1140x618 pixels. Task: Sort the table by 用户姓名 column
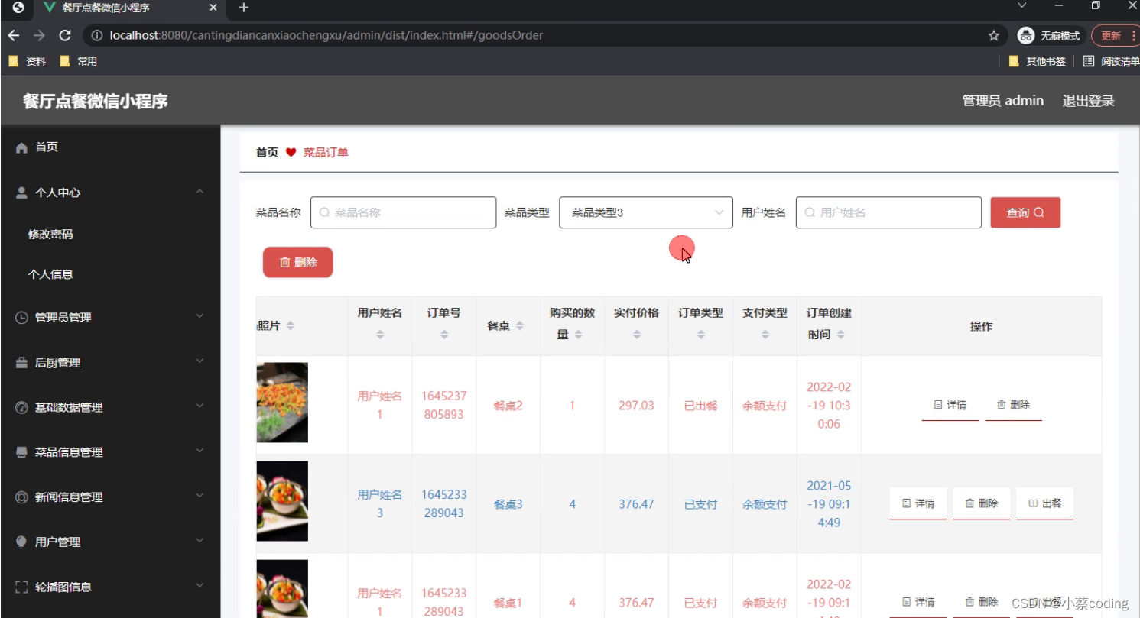[380, 335]
